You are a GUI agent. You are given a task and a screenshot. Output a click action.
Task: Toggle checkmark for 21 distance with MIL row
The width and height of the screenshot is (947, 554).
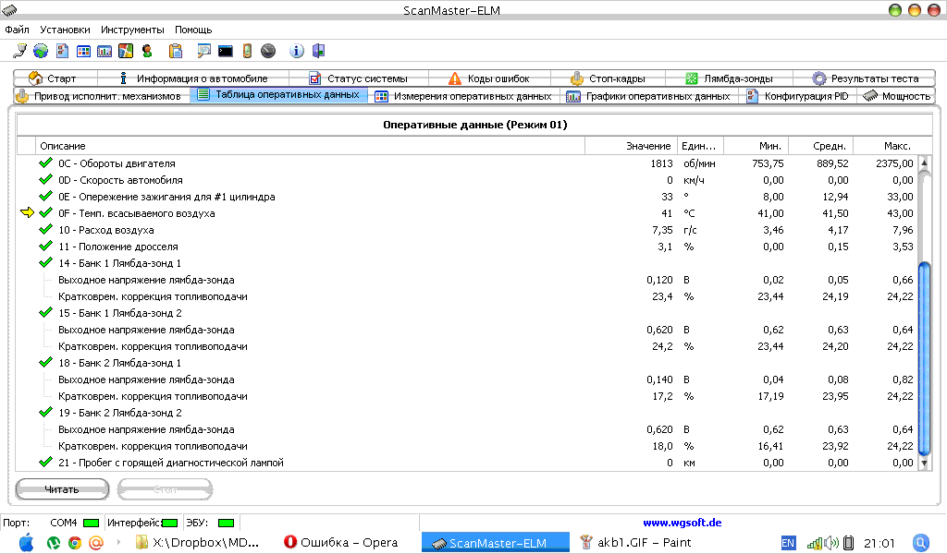pyautogui.click(x=45, y=463)
